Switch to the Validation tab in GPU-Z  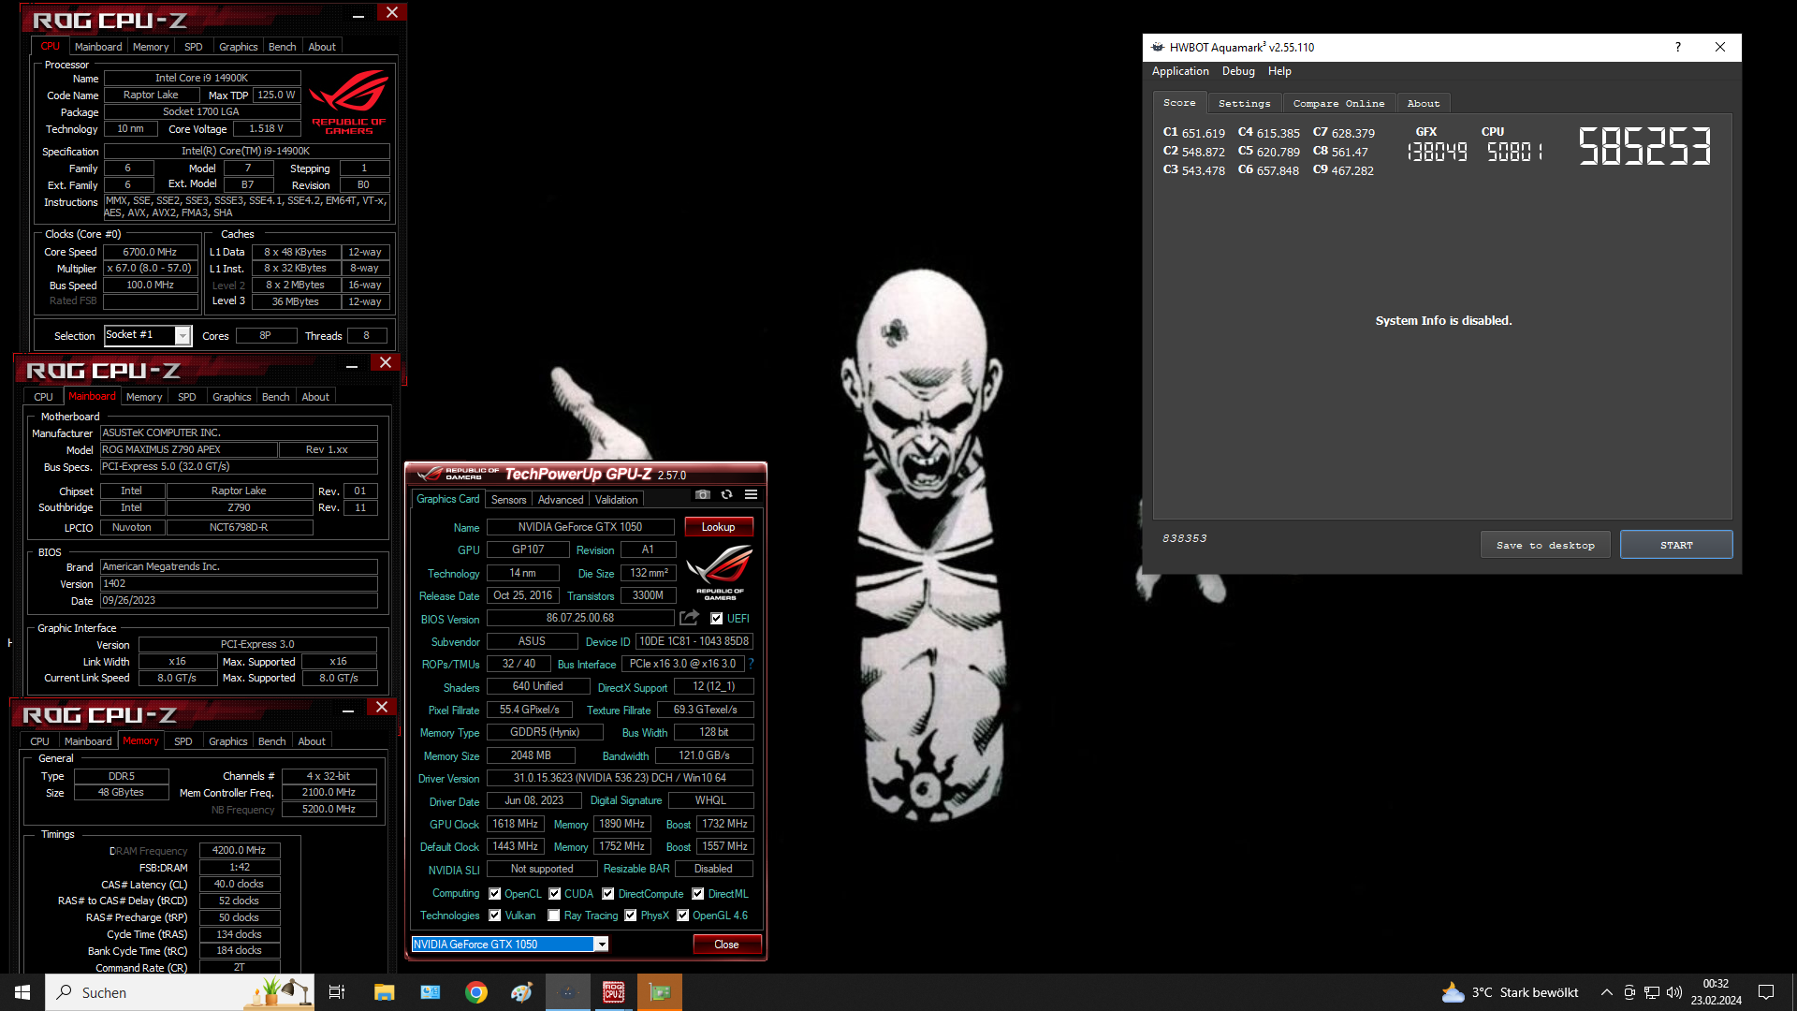[616, 500]
